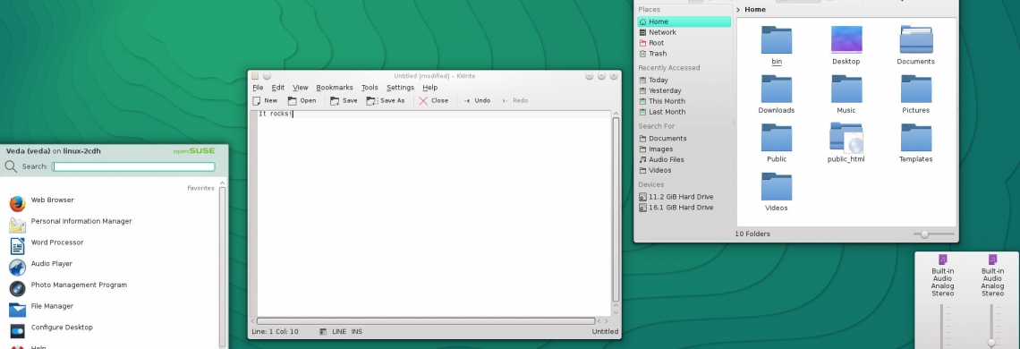
Task: Launch File Manager icon in launcher
Action: point(18,310)
